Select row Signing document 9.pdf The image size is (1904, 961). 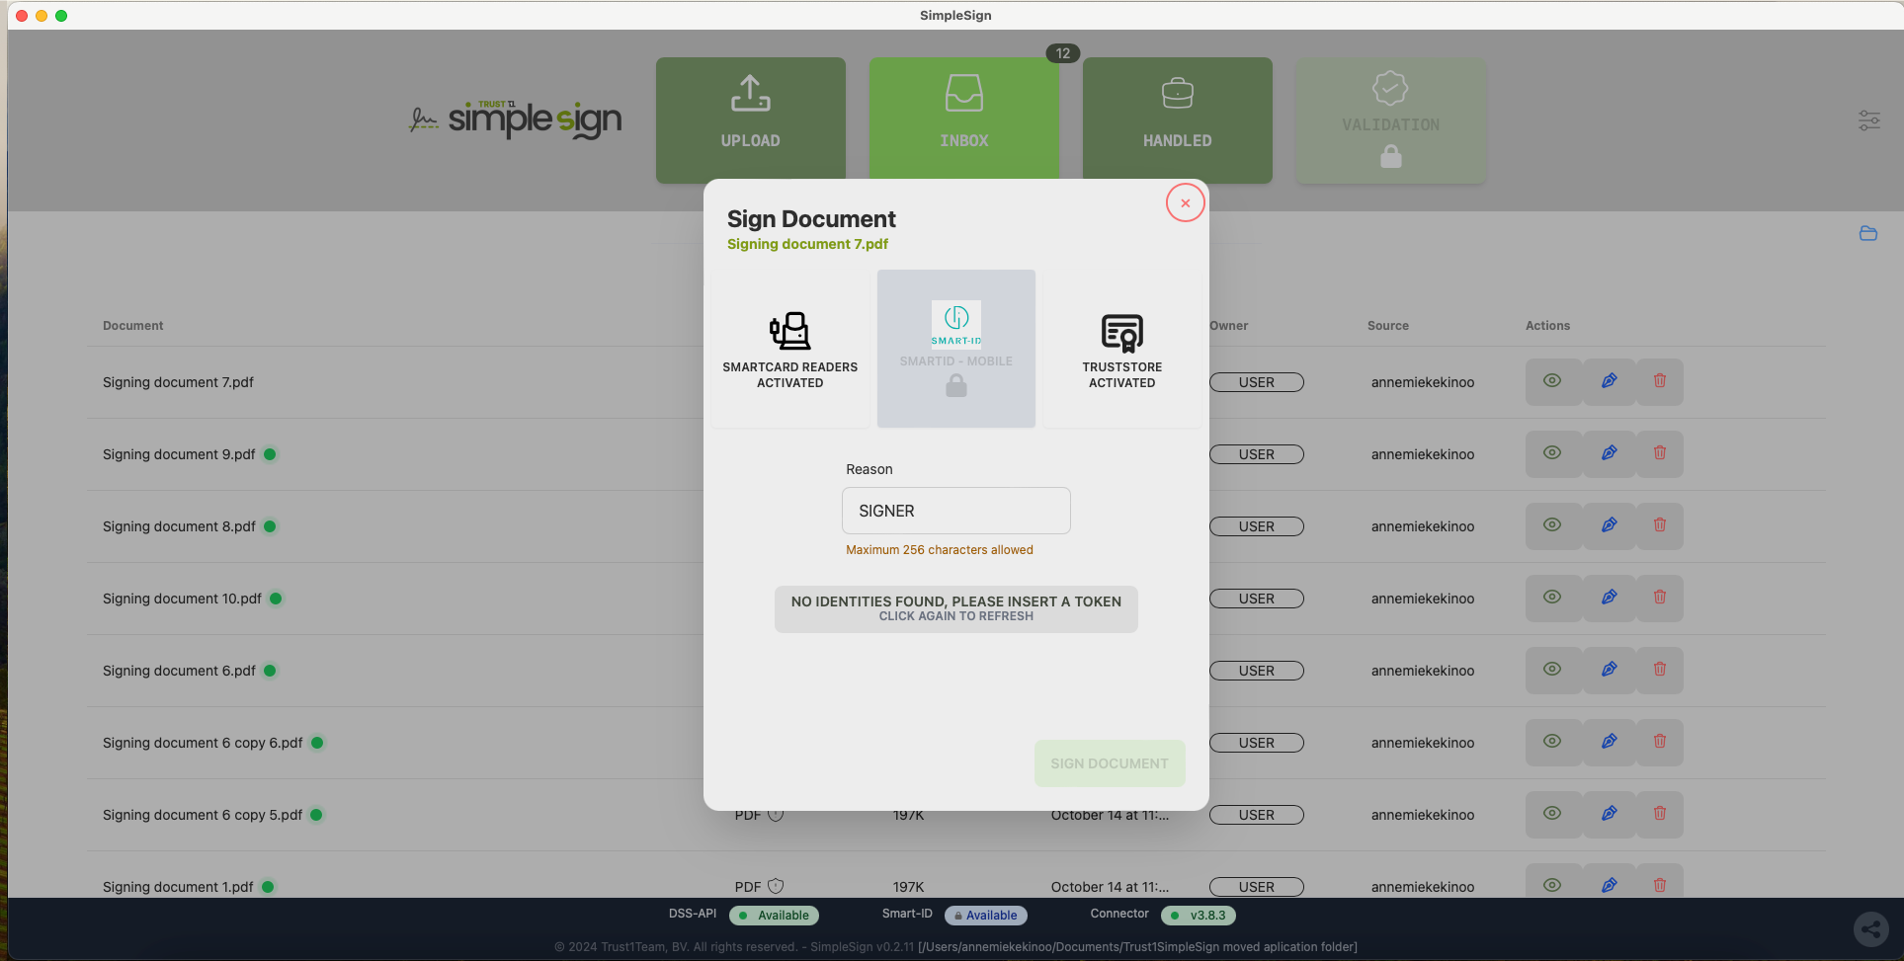[x=956, y=454]
